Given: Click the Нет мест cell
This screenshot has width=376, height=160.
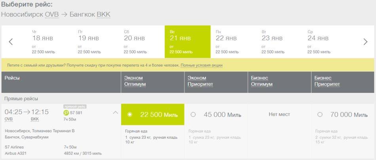Looking at the screenshot, I should [279, 115].
